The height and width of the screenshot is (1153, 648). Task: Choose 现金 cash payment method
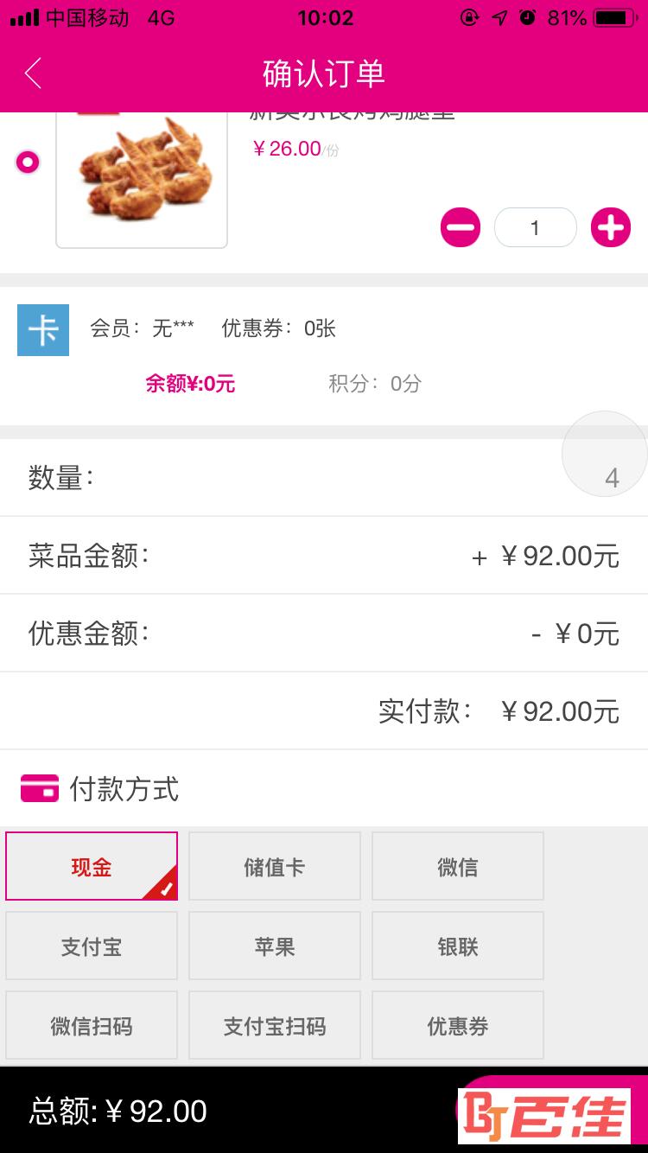pyautogui.click(x=92, y=866)
